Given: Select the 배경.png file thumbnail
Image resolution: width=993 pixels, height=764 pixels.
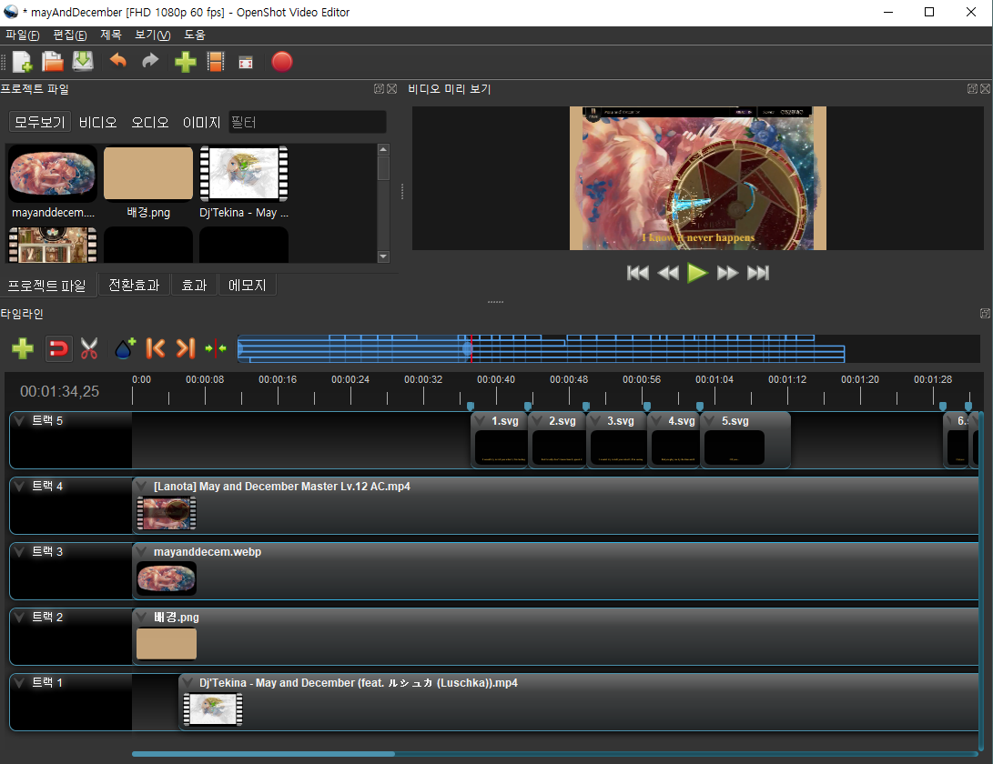Looking at the screenshot, I should [x=148, y=174].
